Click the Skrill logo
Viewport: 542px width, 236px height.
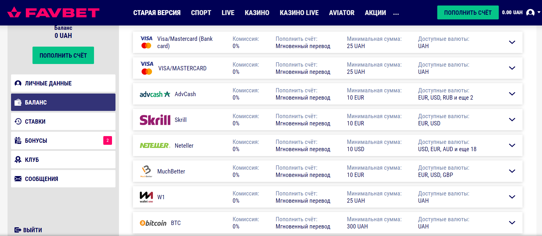pos(155,120)
